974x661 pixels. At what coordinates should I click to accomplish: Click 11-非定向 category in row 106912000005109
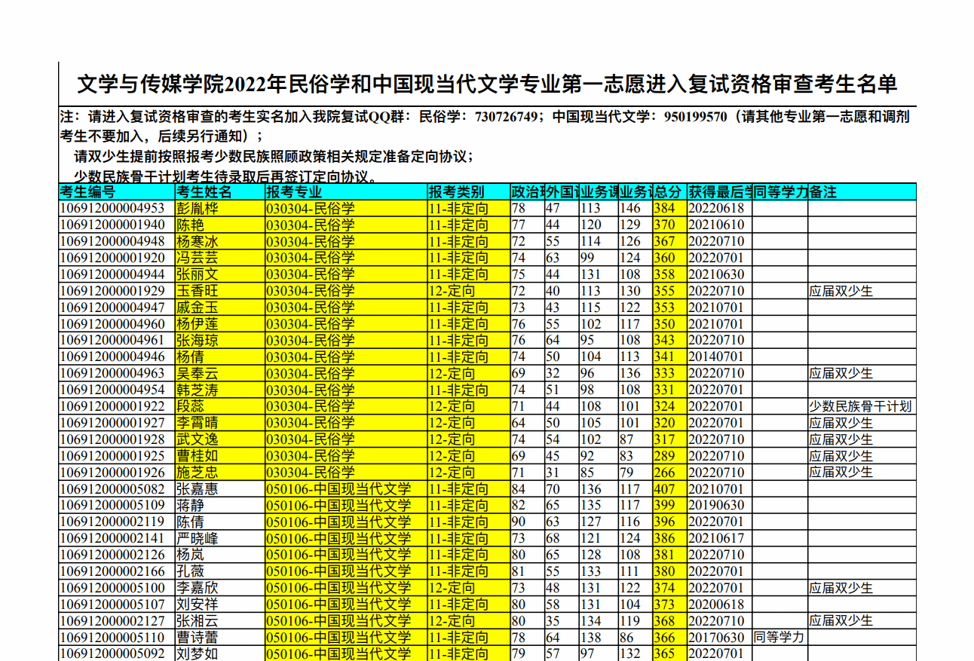(468, 505)
